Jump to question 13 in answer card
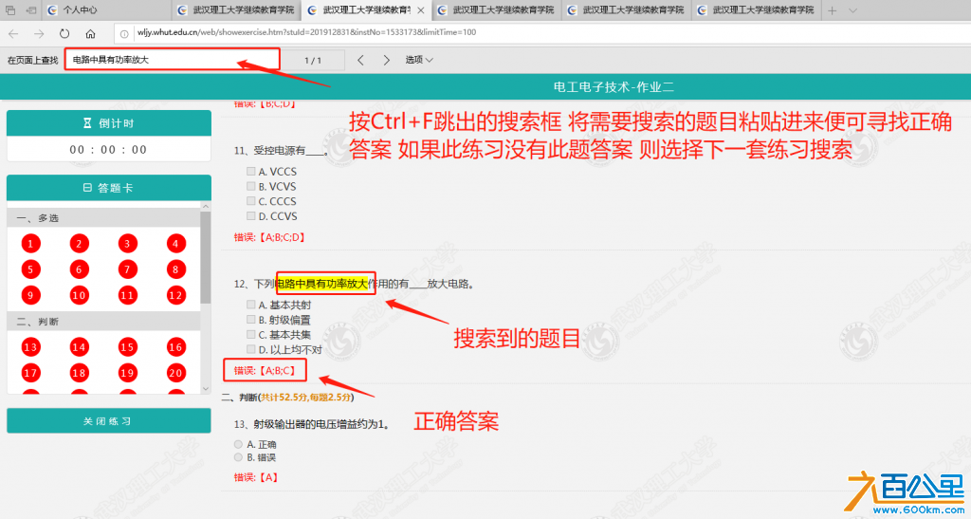This screenshot has width=971, height=519. [30, 347]
